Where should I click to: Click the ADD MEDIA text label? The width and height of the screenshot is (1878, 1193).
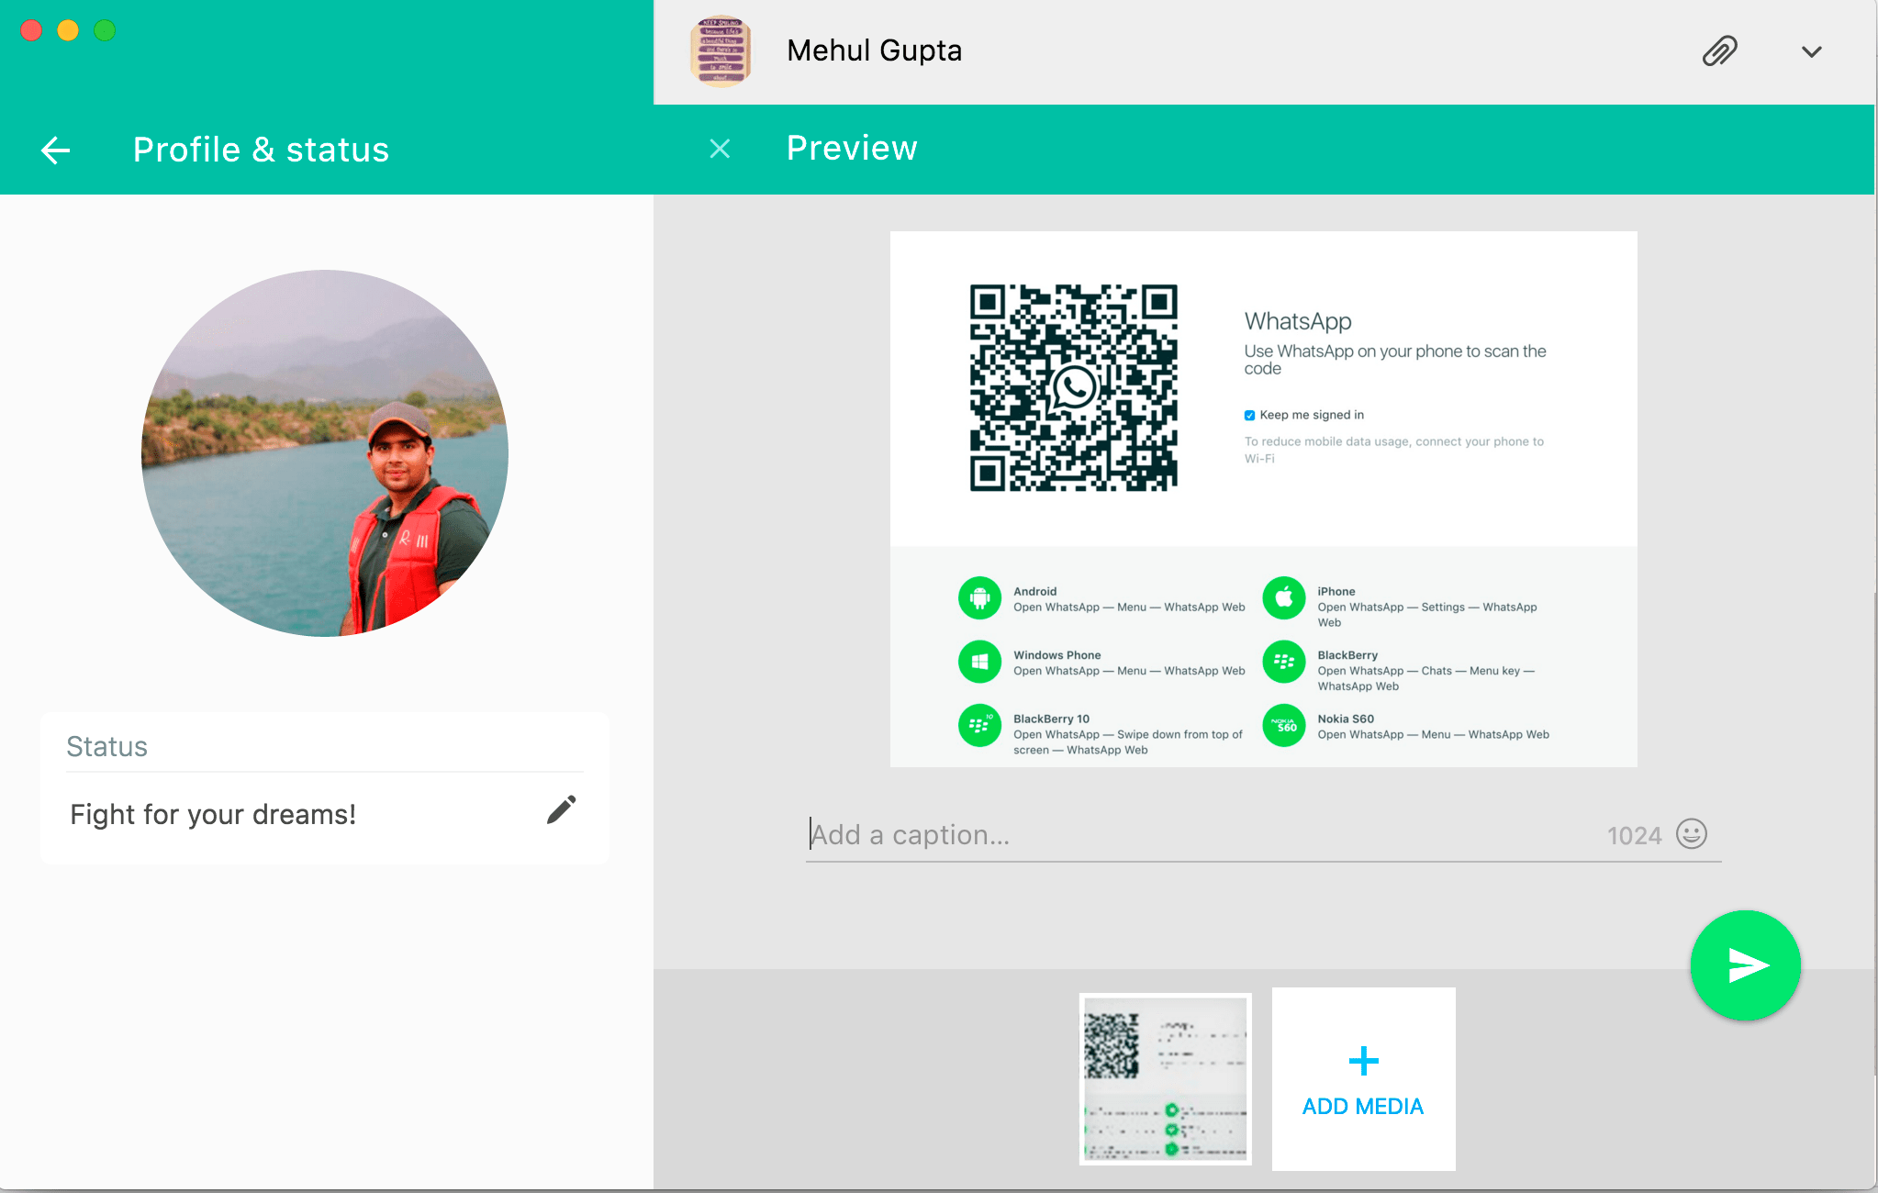tap(1363, 1107)
